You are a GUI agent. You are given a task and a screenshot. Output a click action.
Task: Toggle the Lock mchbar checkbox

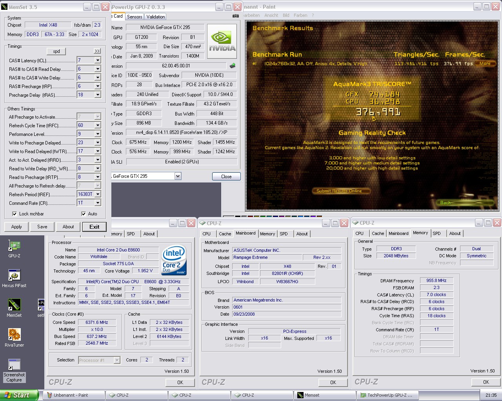tap(15, 214)
